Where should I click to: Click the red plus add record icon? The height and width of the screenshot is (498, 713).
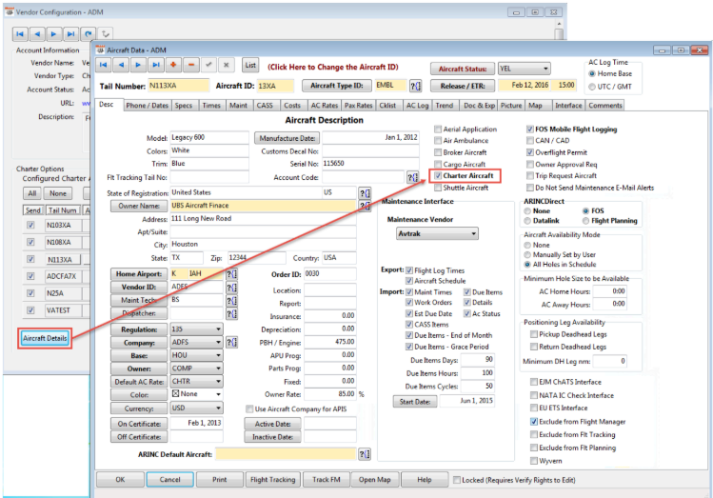[x=173, y=65]
